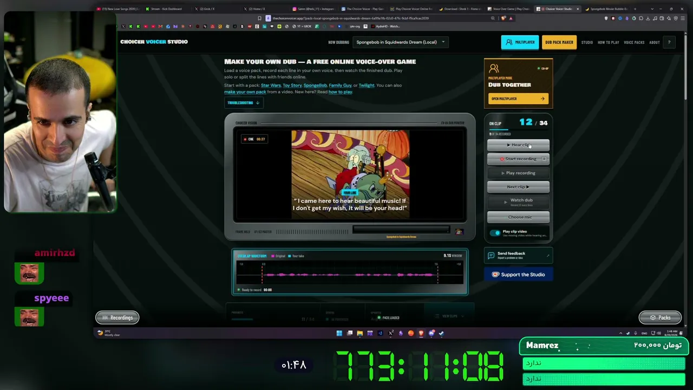Open the Send feedback panel
This screenshot has height=390, width=693.
[518, 255]
